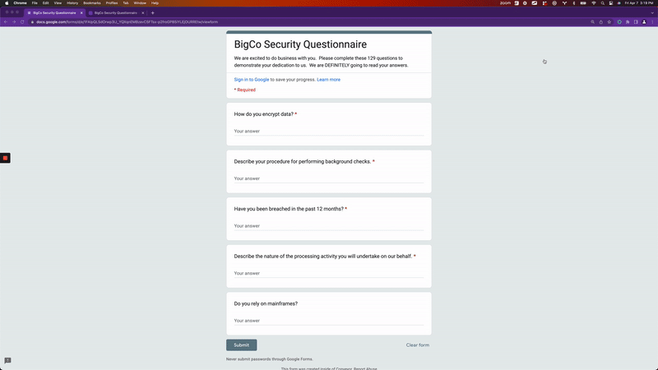Click the battery icon in menu bar

[x=583, y=3]
